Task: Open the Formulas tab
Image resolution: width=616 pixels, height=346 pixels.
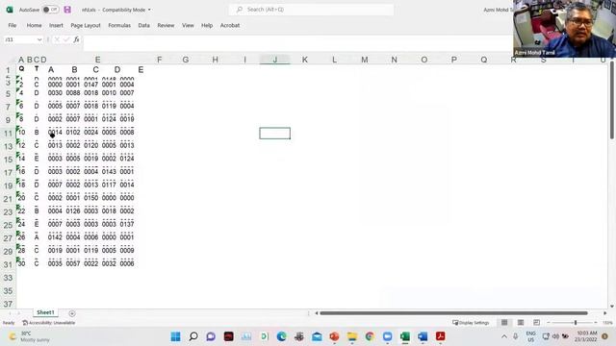Action: tap(119, 25)
